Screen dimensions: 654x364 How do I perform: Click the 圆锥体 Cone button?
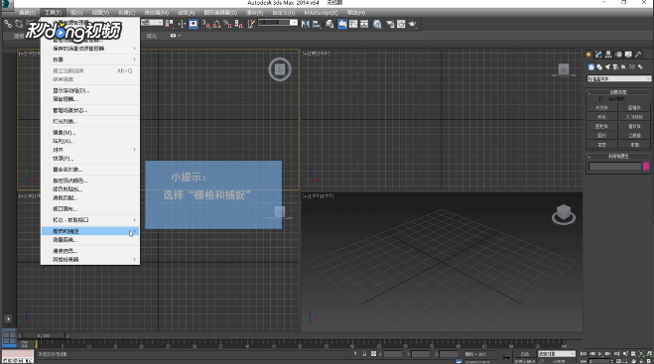(x=634, y=107)
